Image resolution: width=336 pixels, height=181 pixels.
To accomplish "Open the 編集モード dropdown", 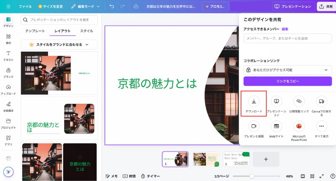I will (85, 6).
